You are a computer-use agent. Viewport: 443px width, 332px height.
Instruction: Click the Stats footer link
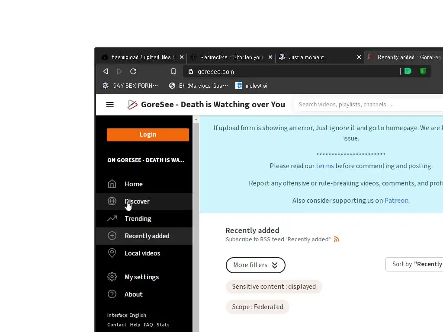163,325
